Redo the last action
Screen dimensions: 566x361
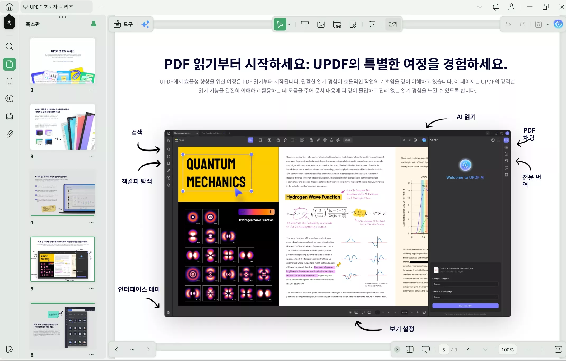coord(522,24)
